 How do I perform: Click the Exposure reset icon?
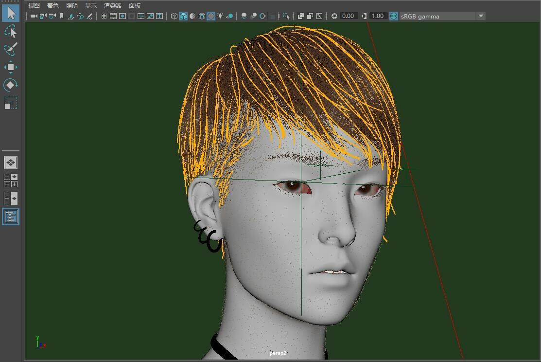(x=334, y=16)
